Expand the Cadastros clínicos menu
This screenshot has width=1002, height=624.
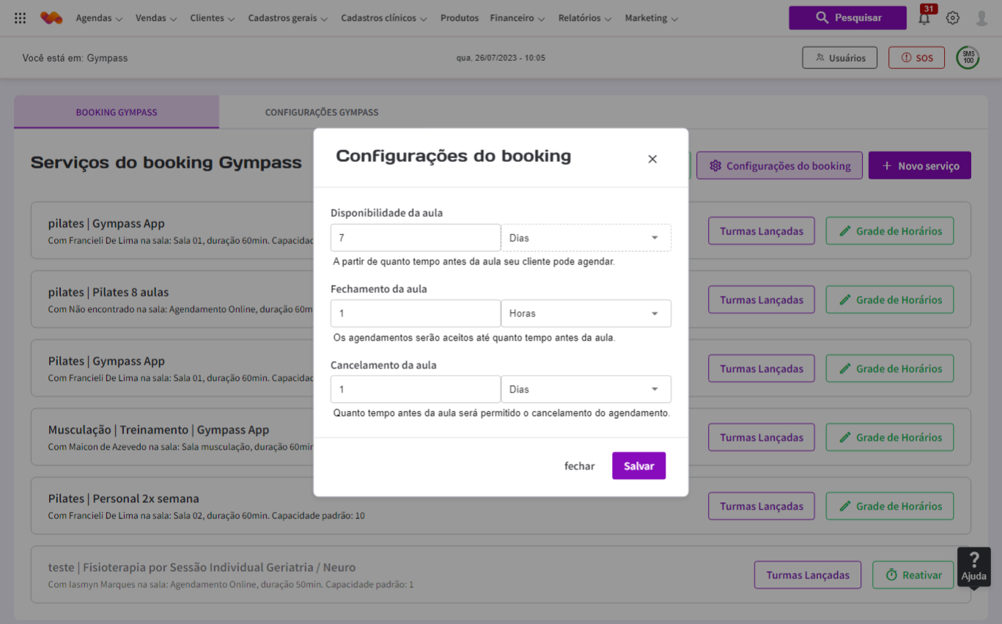(x=384, y=18)
